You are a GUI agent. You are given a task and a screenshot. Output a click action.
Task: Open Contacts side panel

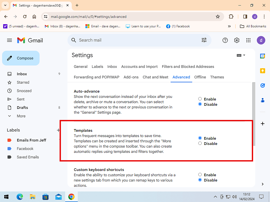point(262,100)
